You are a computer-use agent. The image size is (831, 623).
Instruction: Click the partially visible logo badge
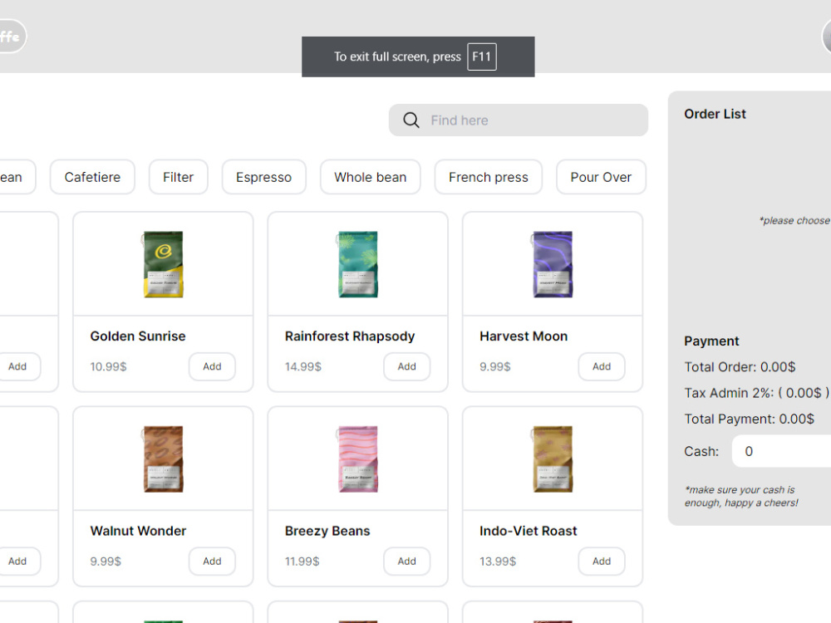coord(12,36)
